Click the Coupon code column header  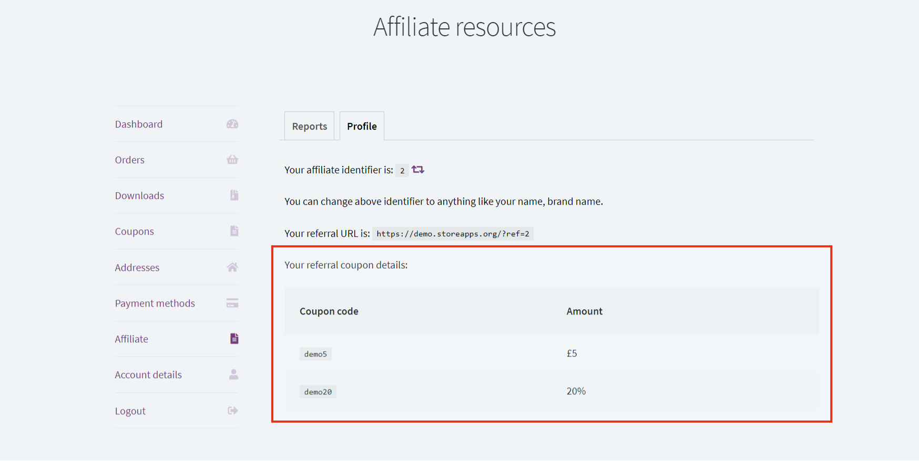[329, 311]
